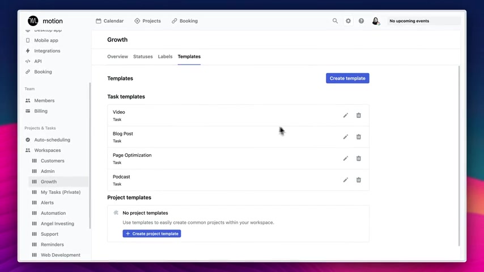Open Booking in top navigation
Image resolution: width=484 pixels, height=272 pixels.
pyautogui.click(x=185, y=21)
